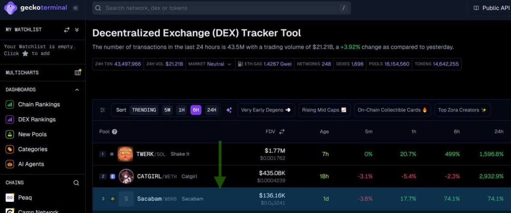This screenshot has height=213, width=511.
Task: Click the Peaq chain logo
Action: coord(10,198)
